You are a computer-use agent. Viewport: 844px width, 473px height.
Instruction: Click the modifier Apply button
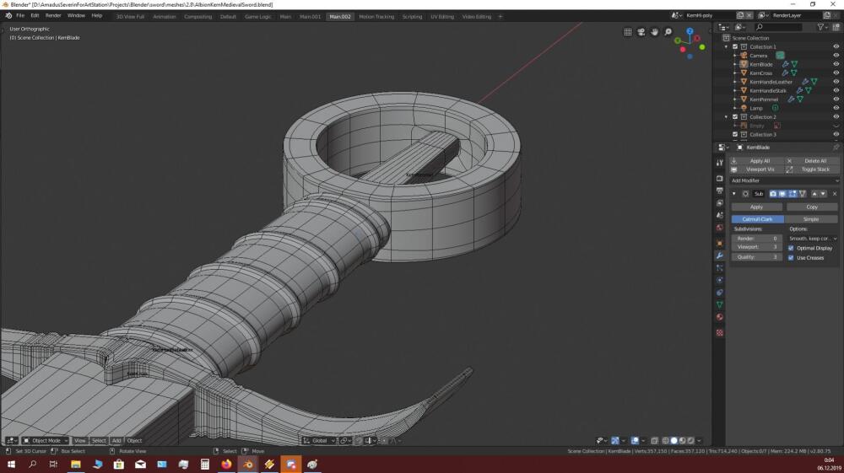point(757,207)
